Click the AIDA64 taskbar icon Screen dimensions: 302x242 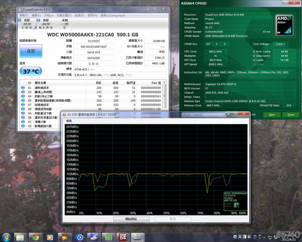point(122,236)
